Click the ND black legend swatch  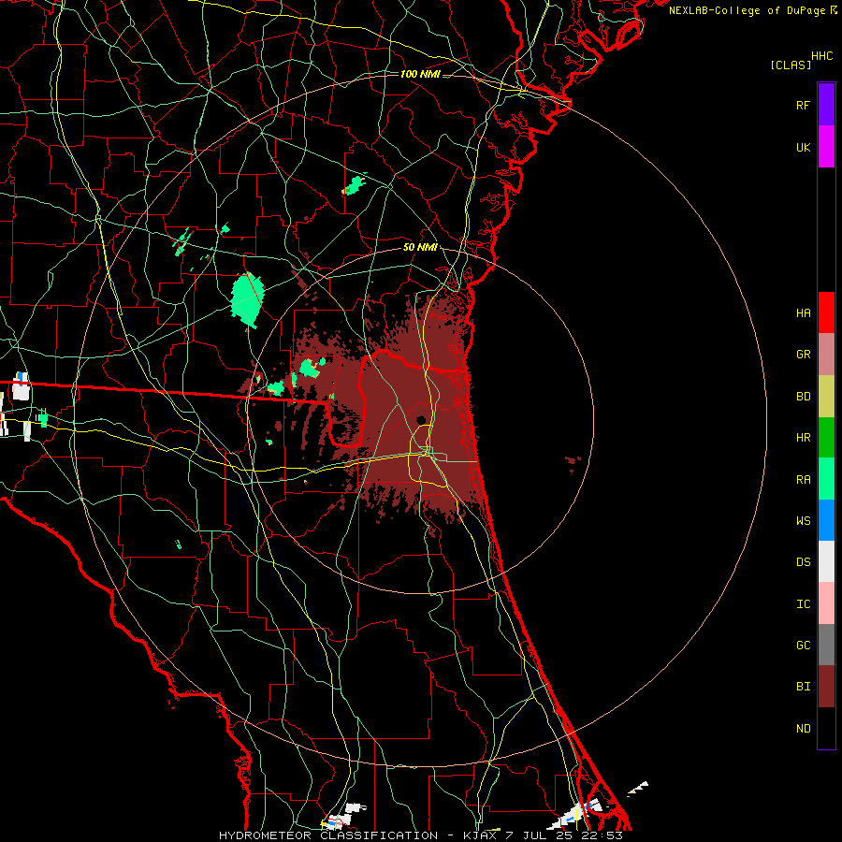826,728
